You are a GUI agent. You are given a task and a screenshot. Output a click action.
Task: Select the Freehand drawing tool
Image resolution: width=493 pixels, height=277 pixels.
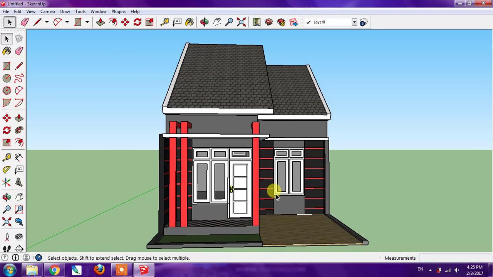click(19, 78)
